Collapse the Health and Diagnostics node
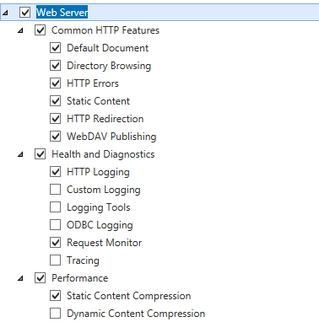This screenshot has height=322, width=319. click(20, 155)
